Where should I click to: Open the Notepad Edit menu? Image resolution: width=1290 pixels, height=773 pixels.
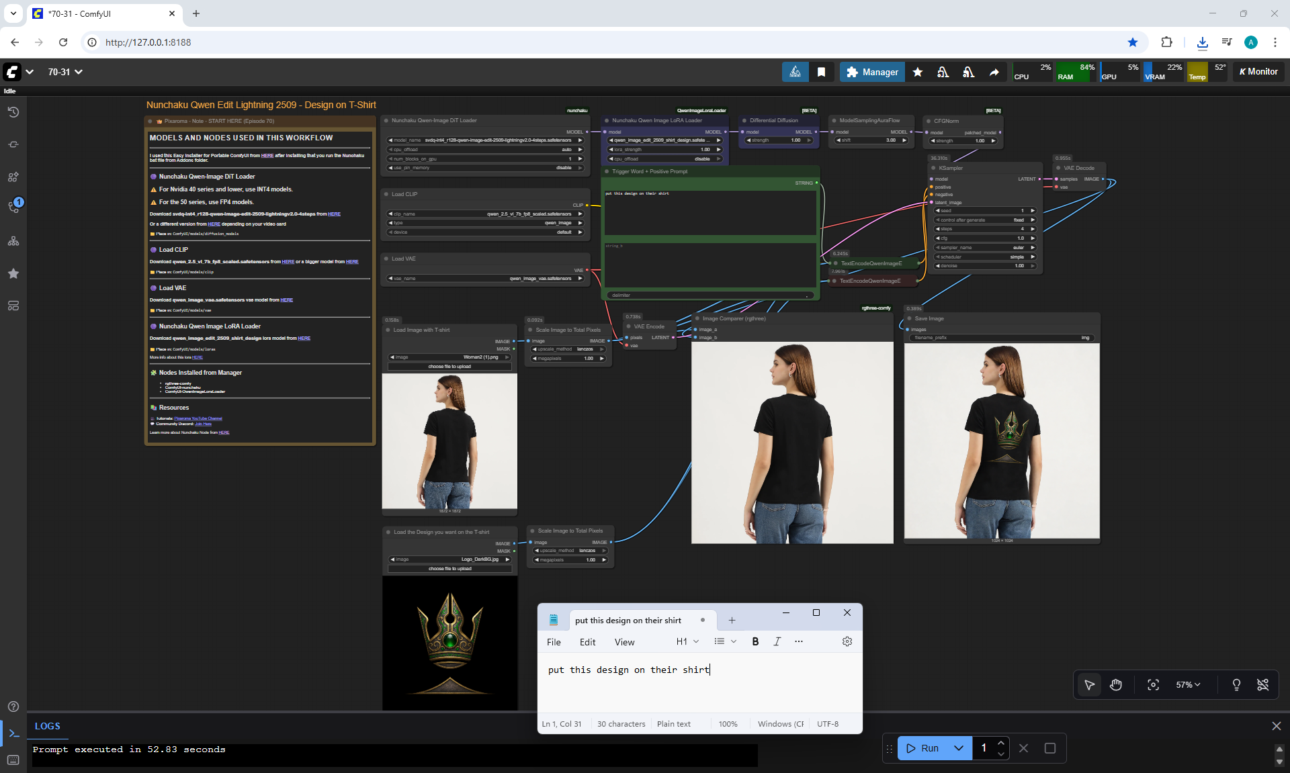coord(587,642)
